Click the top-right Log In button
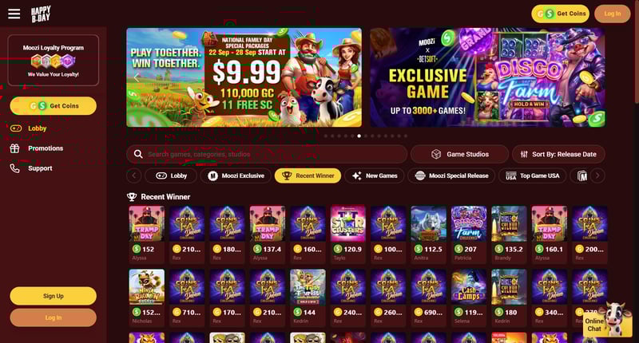Screen dimensions: 639x343 tap(612, 14)
